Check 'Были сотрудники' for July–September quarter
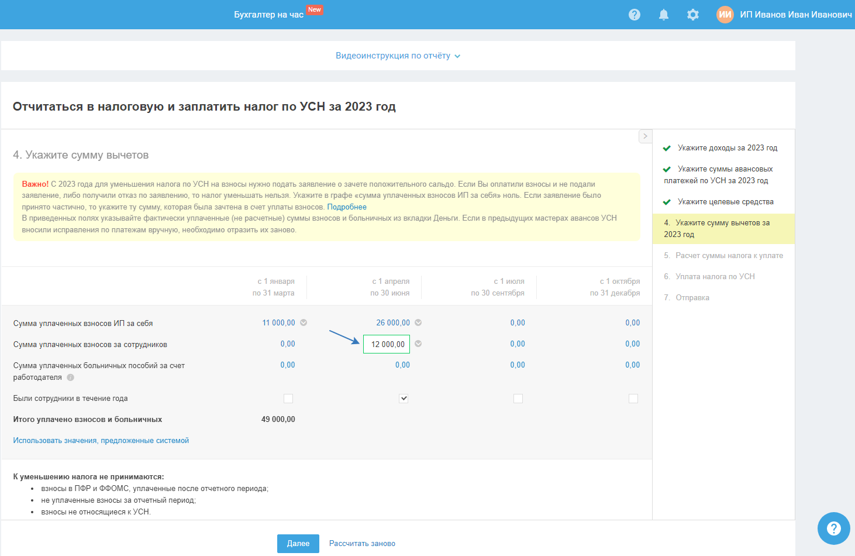The width and height of the screenshot is (855, 556). pos(518,399)
